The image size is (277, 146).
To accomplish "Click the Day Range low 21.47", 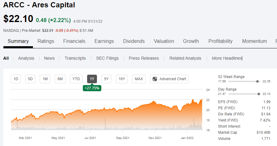I will 222,94.
